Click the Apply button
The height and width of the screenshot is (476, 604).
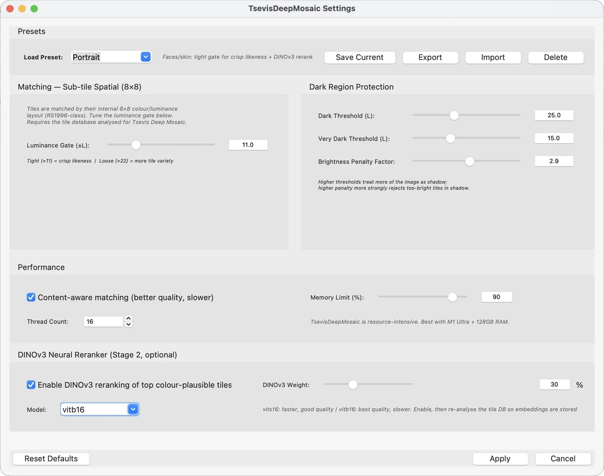(x=500, y=459)
